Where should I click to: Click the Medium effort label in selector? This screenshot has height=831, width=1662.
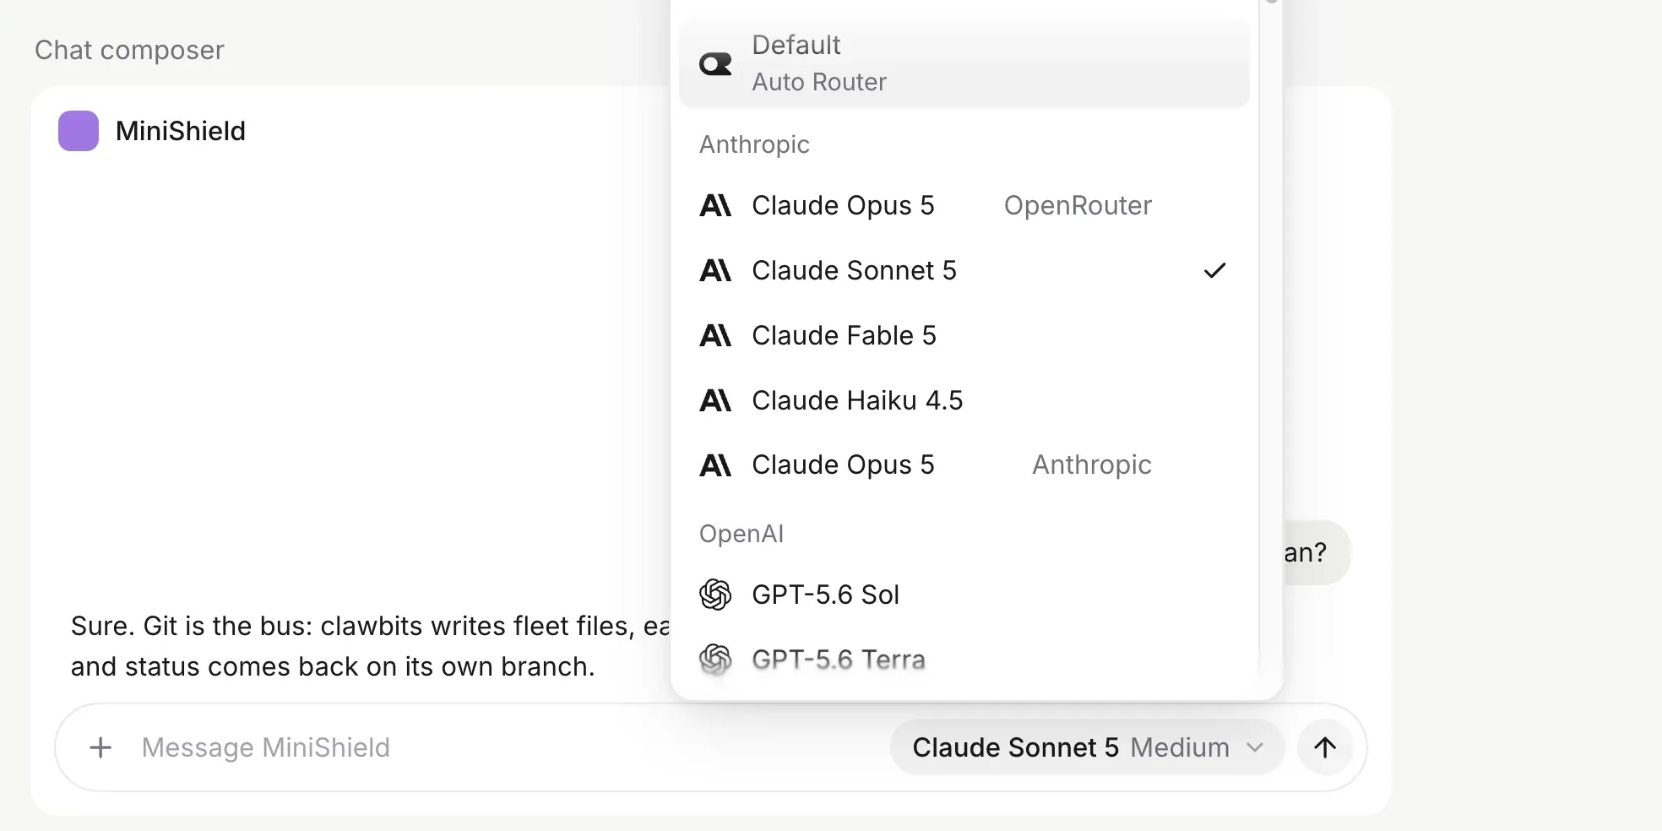1180,747
